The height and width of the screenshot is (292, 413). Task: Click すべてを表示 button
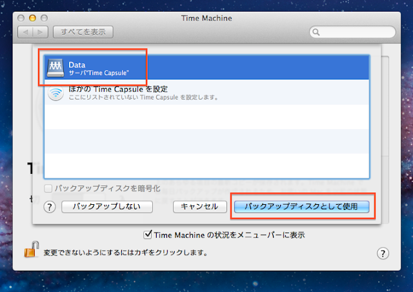(x=83, y=32)
